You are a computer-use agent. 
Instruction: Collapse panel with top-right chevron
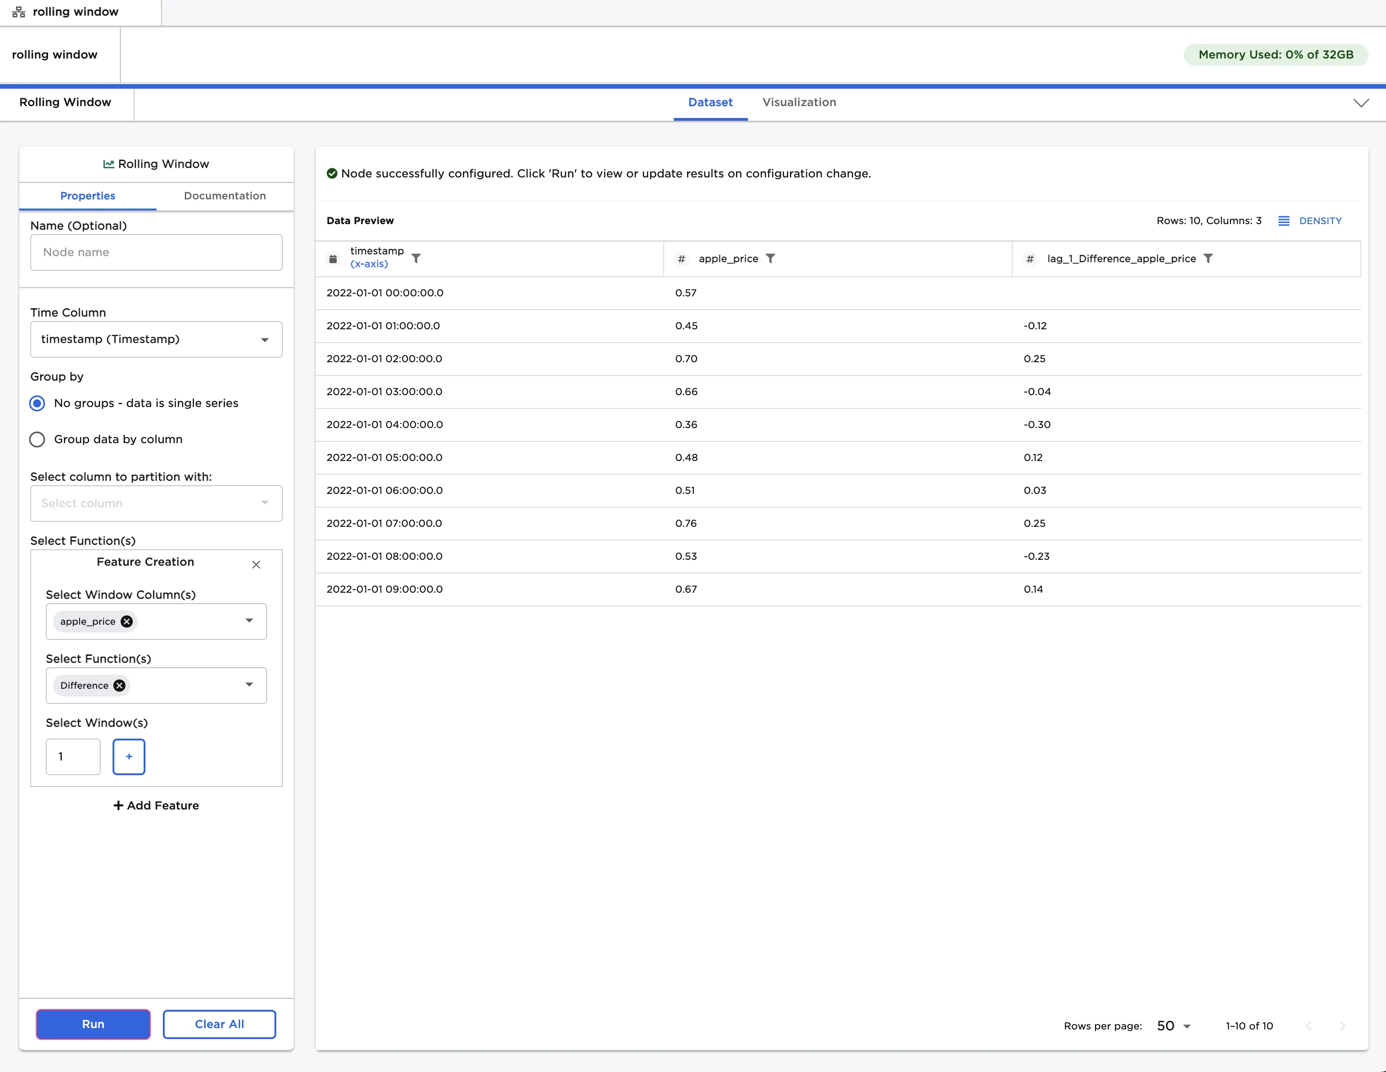click(1361, 103)
